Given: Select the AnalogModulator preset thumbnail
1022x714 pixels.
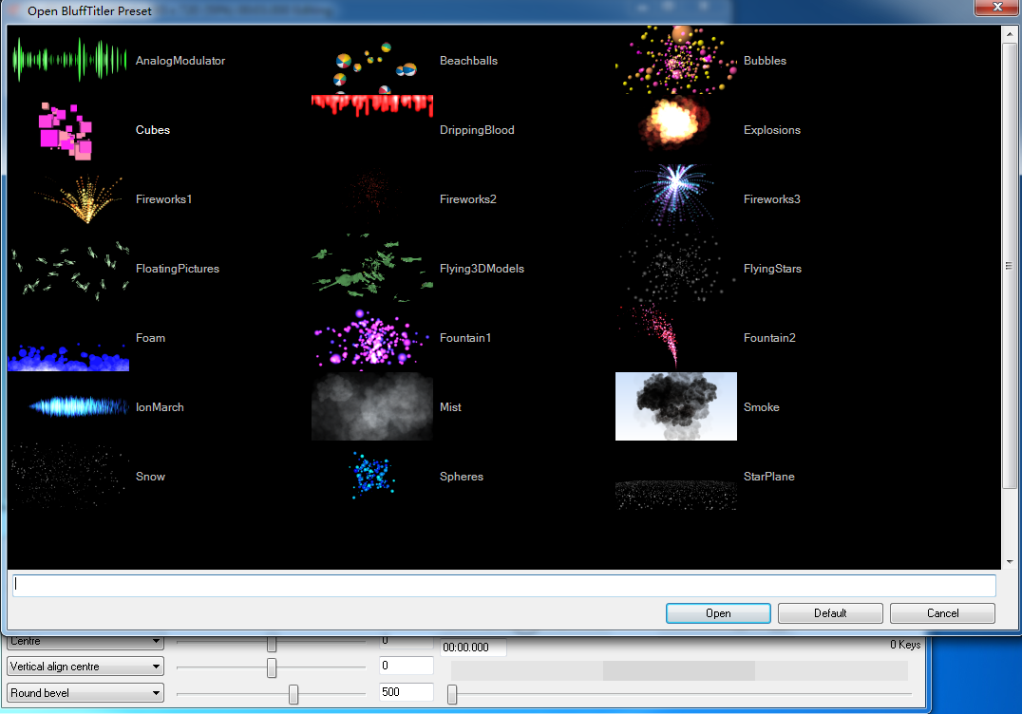Looking at the screenshot, I should click(68, 61).
